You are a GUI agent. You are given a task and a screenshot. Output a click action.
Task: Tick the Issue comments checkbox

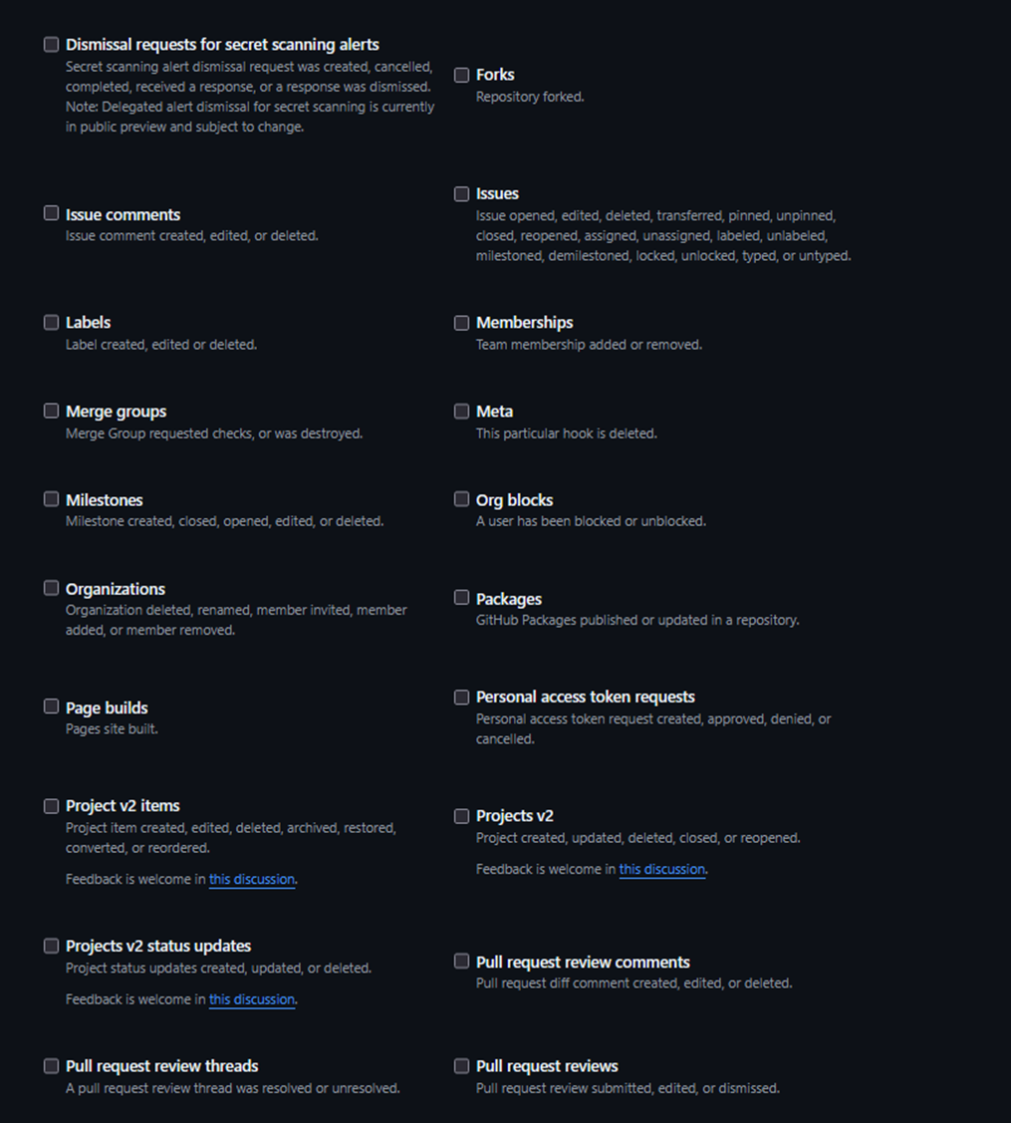(51, 213)
